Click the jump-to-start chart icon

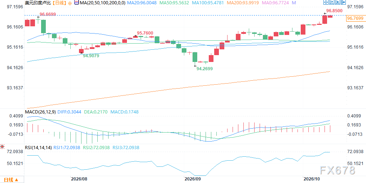[332, 2]
